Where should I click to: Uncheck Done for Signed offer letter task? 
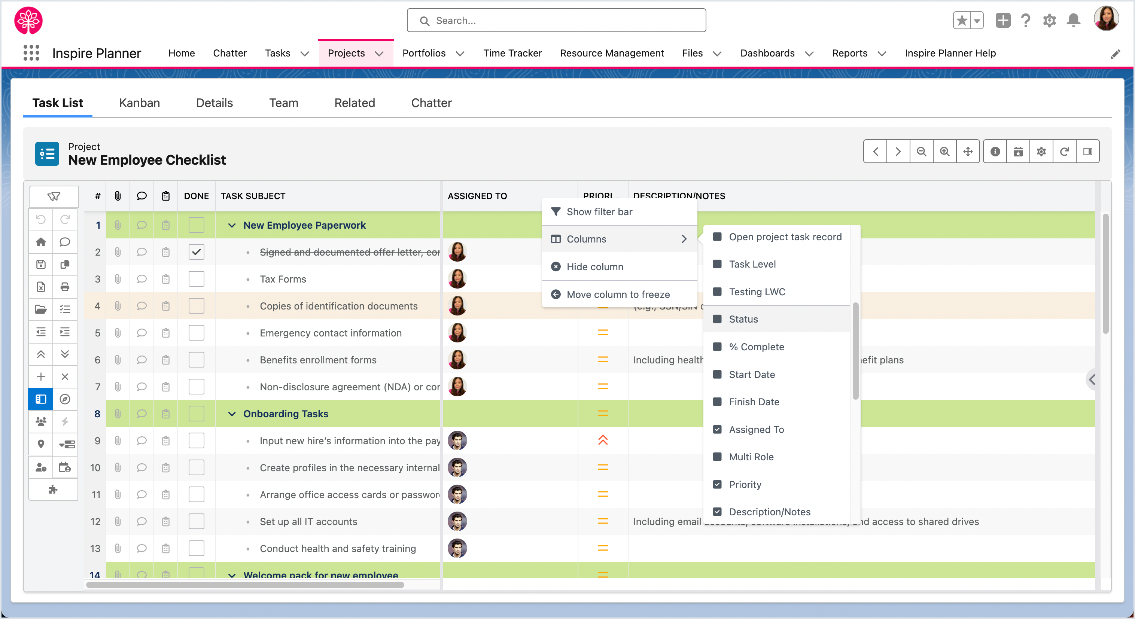197,252
